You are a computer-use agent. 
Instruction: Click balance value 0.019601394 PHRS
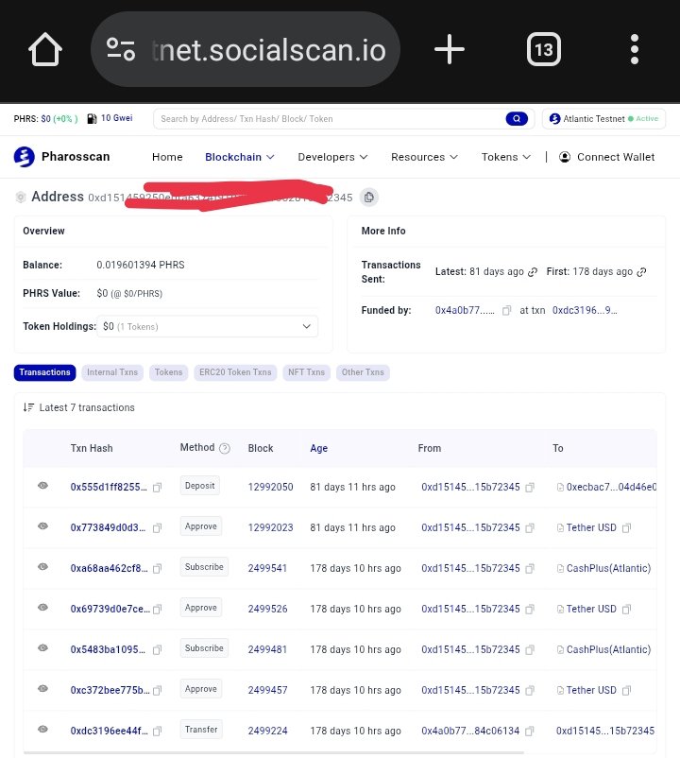[x=141, y=265]
